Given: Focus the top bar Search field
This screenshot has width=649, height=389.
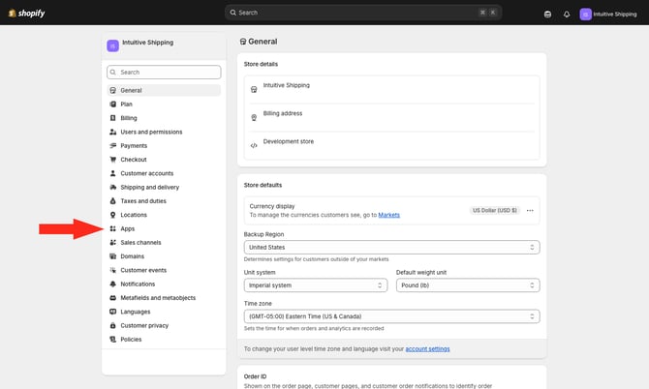Looking at the screenshot, I should pyautogui.click(x=363, y=13).
